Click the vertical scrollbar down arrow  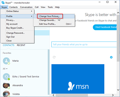118,90
